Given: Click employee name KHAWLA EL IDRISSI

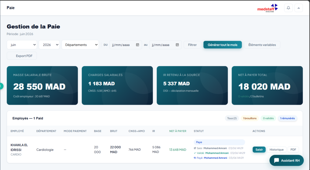Looking at the screenshot, I should tap(19, 148).
